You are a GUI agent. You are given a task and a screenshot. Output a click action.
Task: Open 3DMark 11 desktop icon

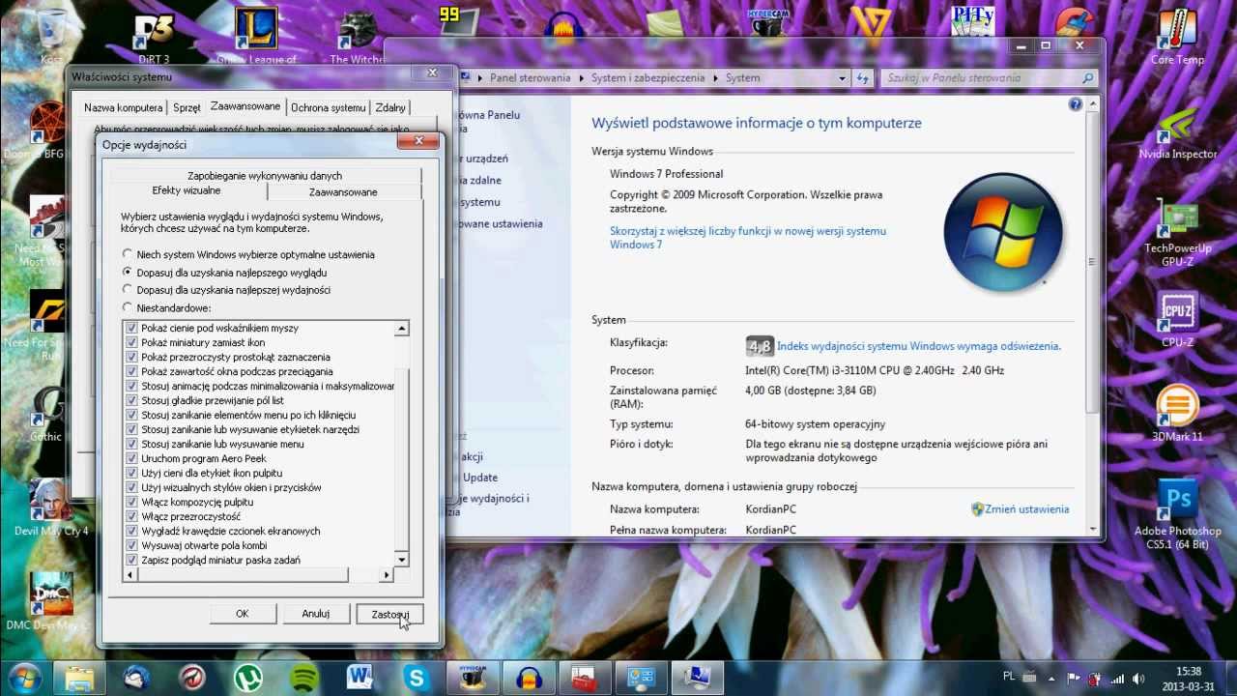click(x=1177, y=414)
